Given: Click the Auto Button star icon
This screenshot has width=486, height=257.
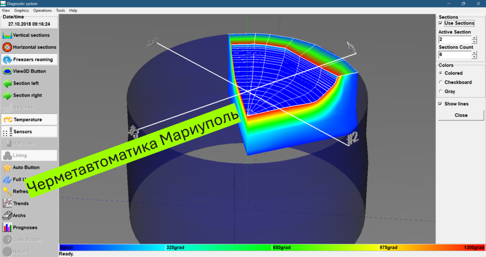Looking at the screenshot, I should (x=7, y=167).
